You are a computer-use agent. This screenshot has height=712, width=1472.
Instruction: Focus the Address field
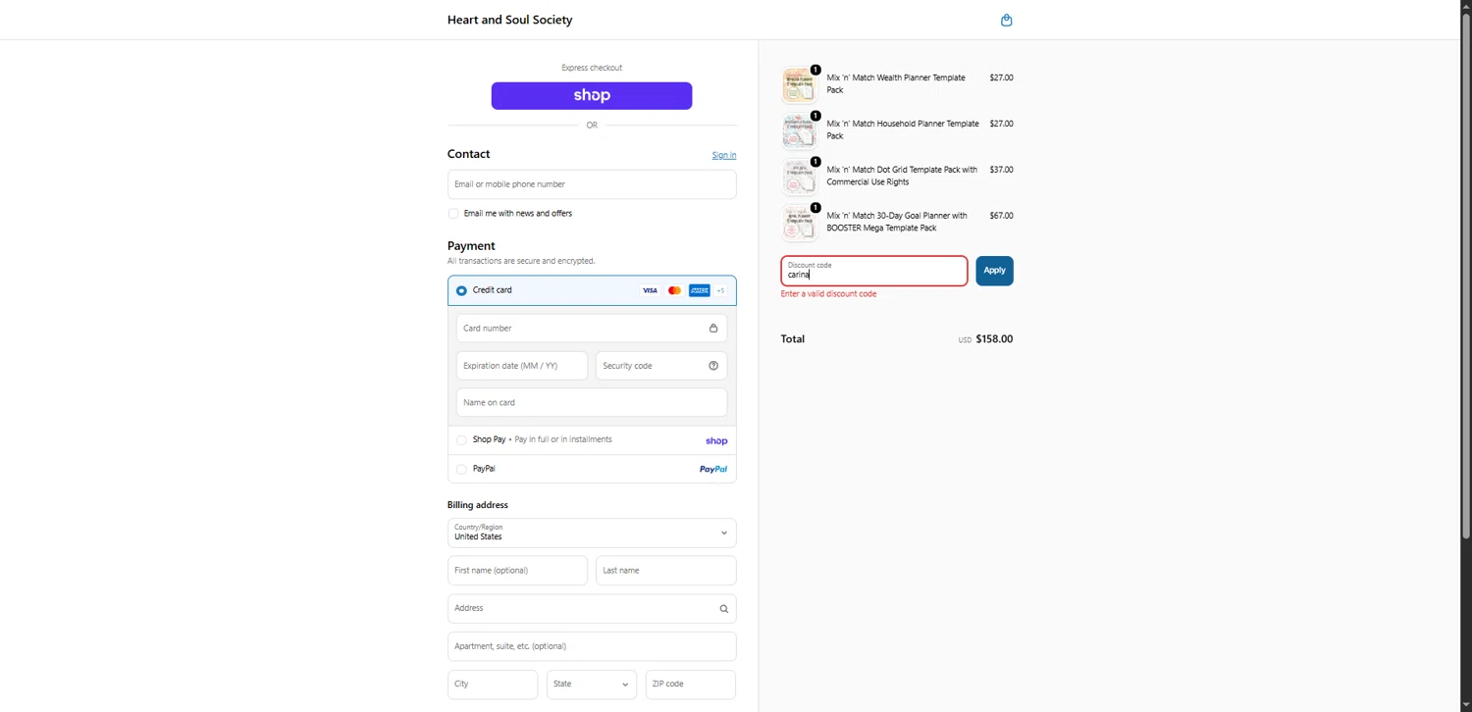(x=592, y=608)
